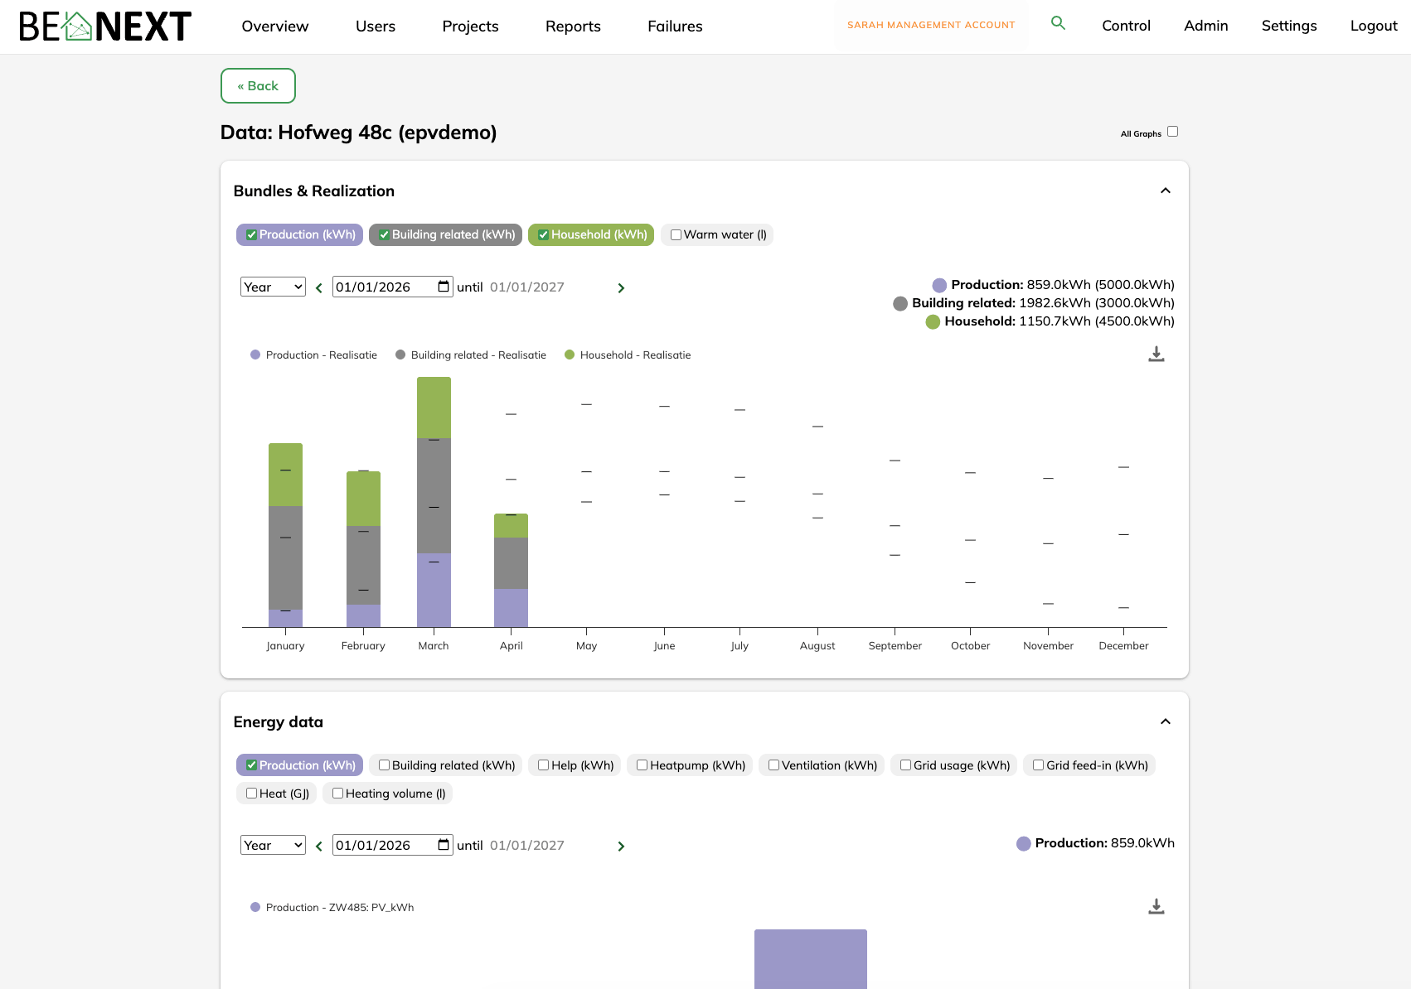
Task: Download the Bundles & Realization chart
Action: 1156,355
